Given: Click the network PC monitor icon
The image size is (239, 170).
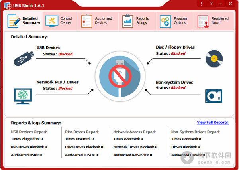Looking at the screenshot, I should 23,96.
